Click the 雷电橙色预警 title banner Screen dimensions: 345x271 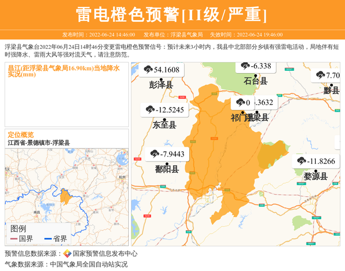[x=172, y=14]
